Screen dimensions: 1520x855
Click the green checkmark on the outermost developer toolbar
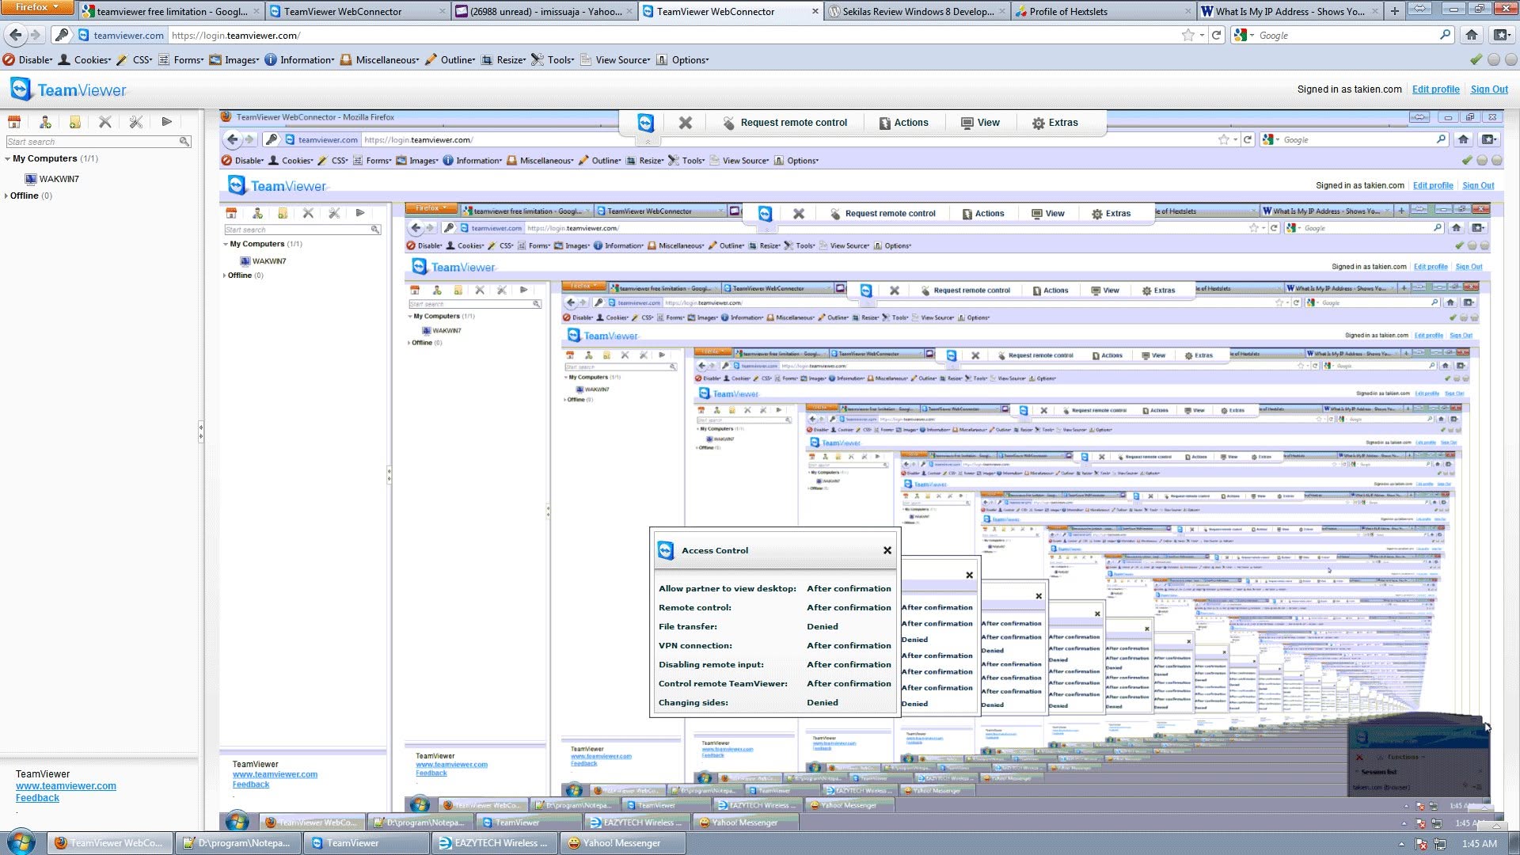pos(1476,59)
